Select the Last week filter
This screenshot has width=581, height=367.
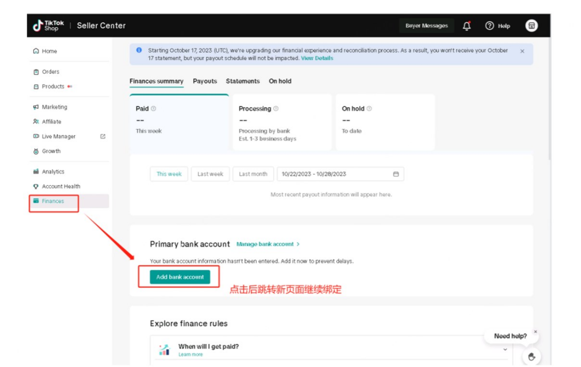point(210,174)
